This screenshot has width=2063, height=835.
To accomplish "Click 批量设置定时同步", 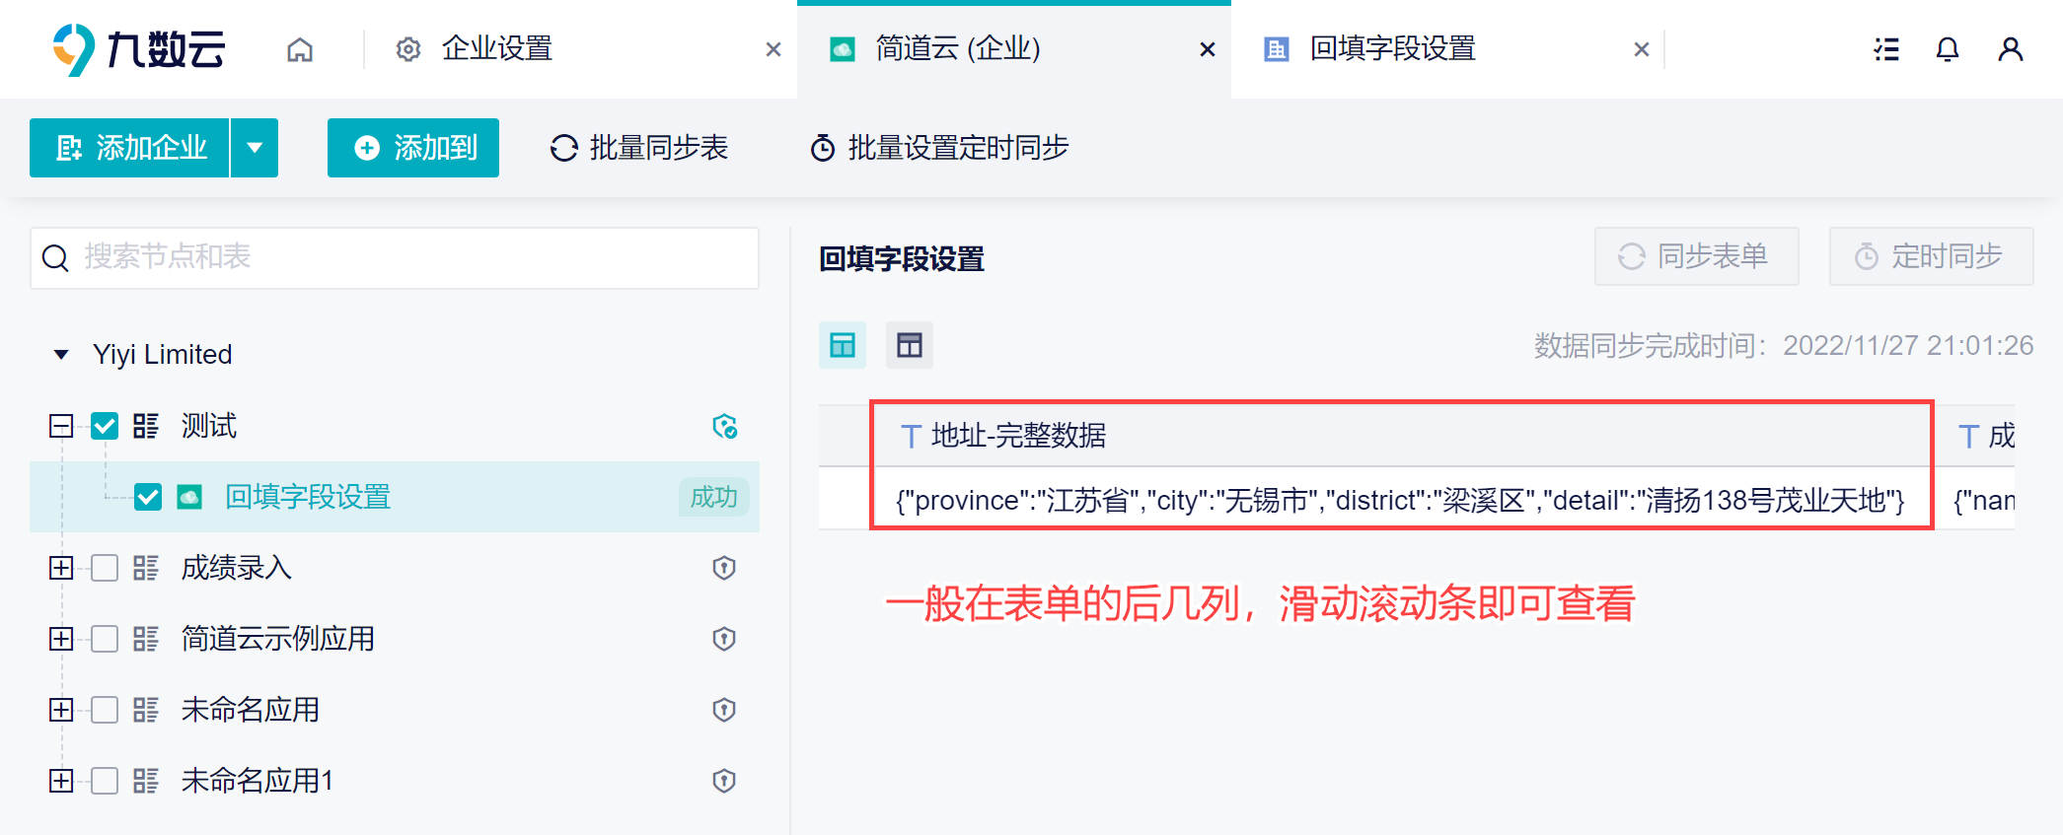I will pyautogui.click(x=940, y=148).
